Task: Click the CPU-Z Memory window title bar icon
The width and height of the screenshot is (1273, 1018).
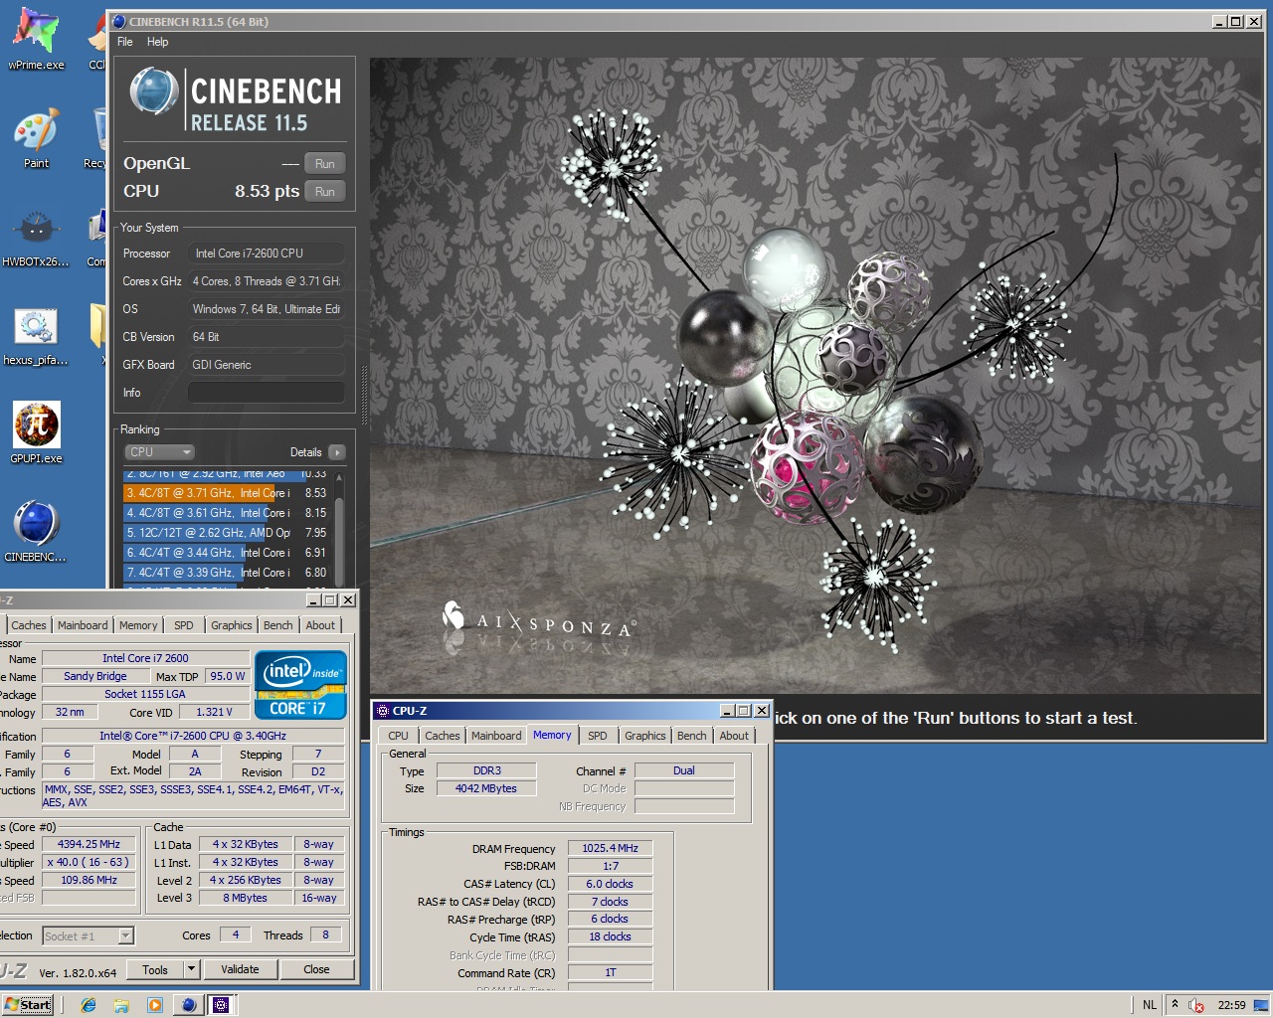Action: (382, 711)
